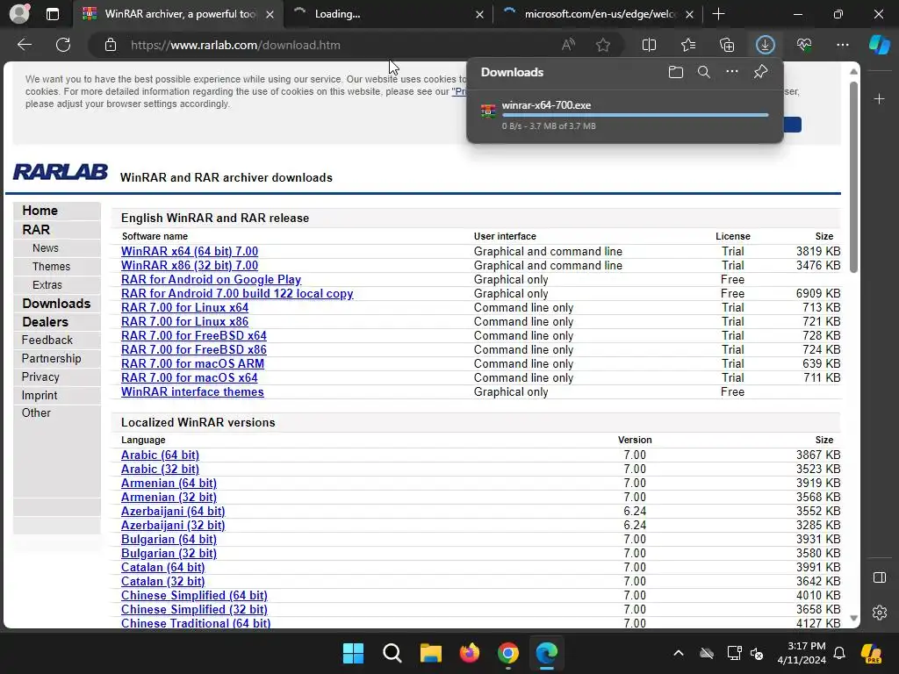Launch Firefox from taskbar
This screenshot has height=674, width=899.
tap(470, 653)
